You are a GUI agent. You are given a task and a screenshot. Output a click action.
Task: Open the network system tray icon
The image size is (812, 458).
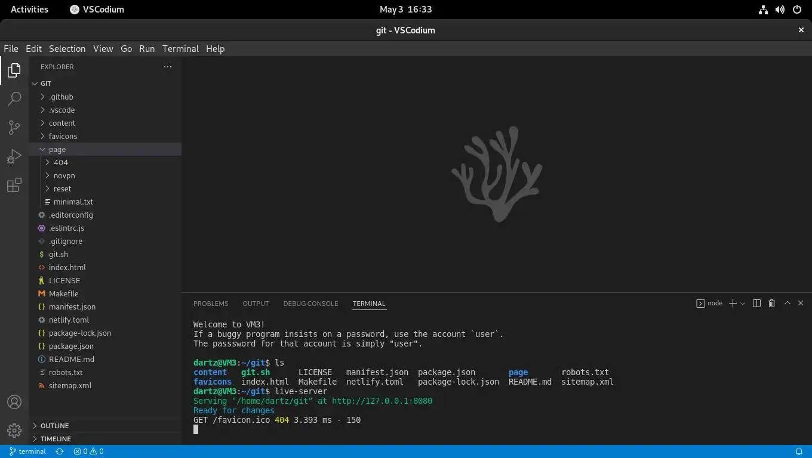[x=763, y=10]
